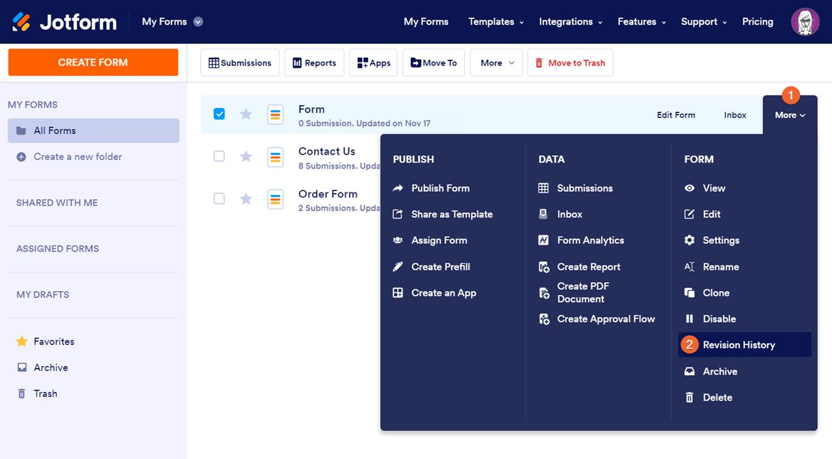
Task: Click the Submissions toolbar button
Action: coord(240,62)
